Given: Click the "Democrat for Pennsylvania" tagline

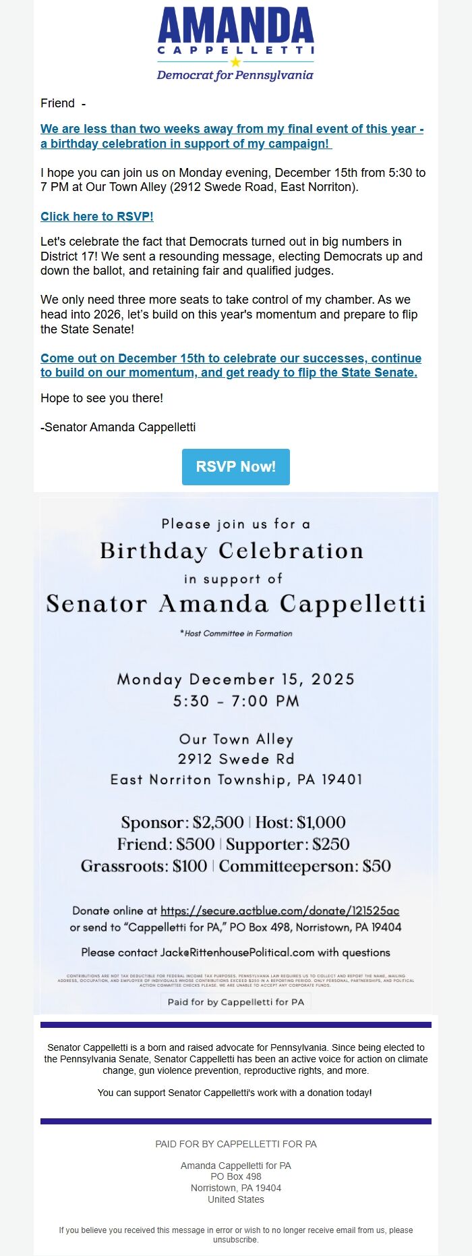Looking at the screenshot, I should click(235, 76).
